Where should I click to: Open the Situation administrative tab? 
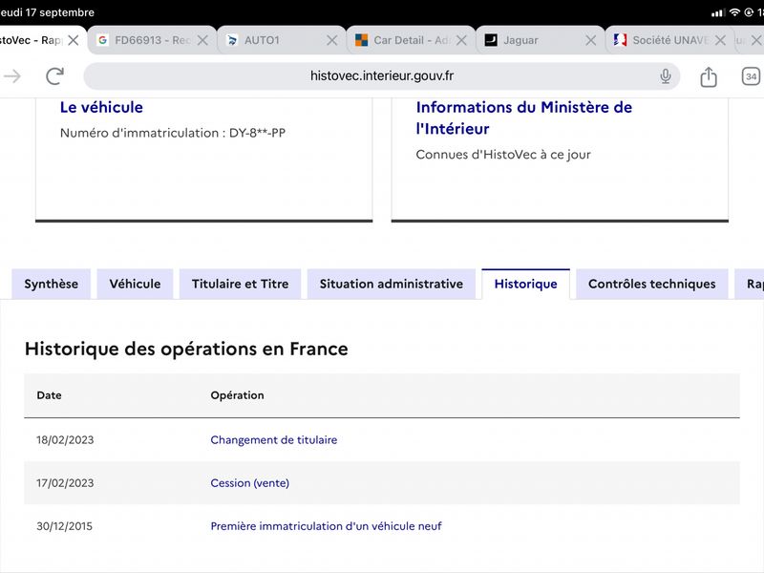pos(392,284)
